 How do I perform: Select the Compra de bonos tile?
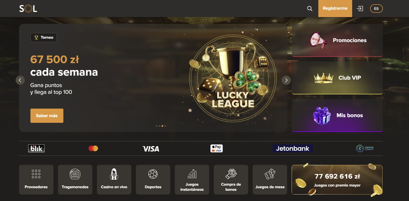coord(231,180)
